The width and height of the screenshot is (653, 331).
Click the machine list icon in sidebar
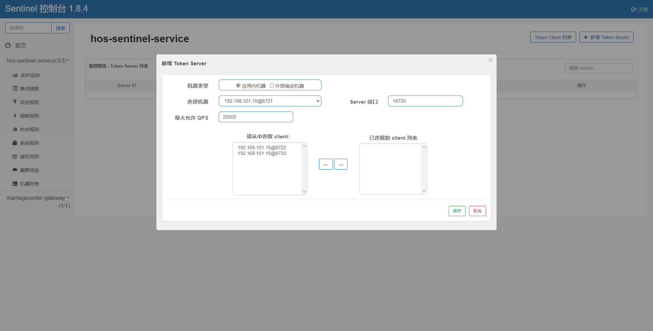(15, 184)
